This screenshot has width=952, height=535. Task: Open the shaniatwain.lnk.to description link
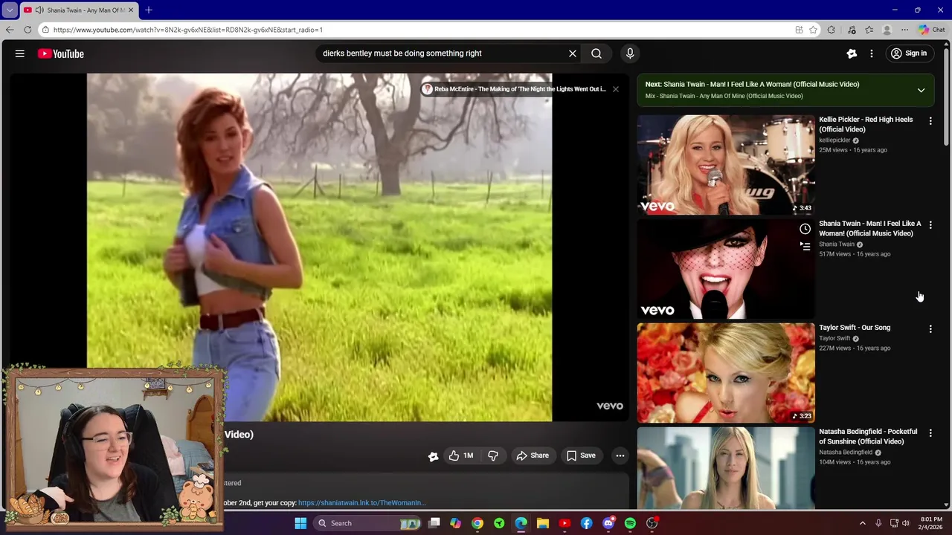coord(362,503)
